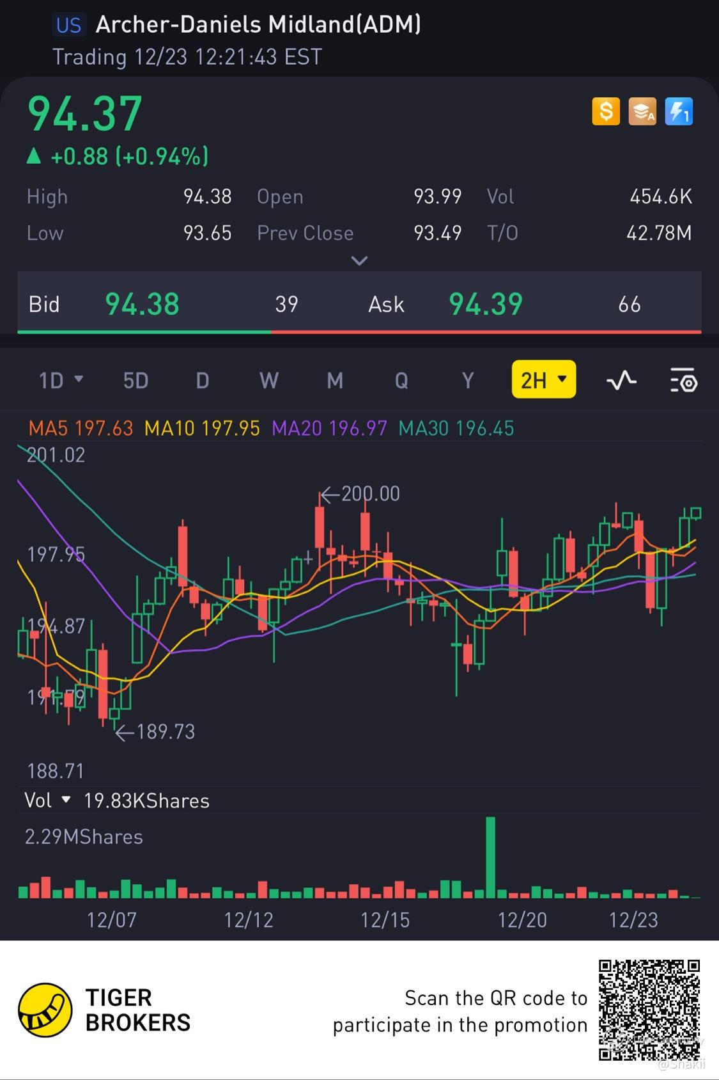Switch to the D daily chart tab
The width and height of the screenshot is (719, 1080).
pos(202,381)
